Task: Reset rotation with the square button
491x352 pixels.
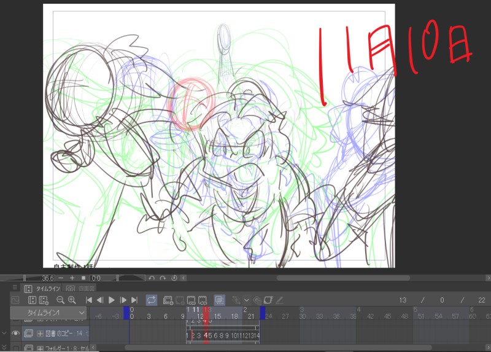Action: (x=83, y=278)
